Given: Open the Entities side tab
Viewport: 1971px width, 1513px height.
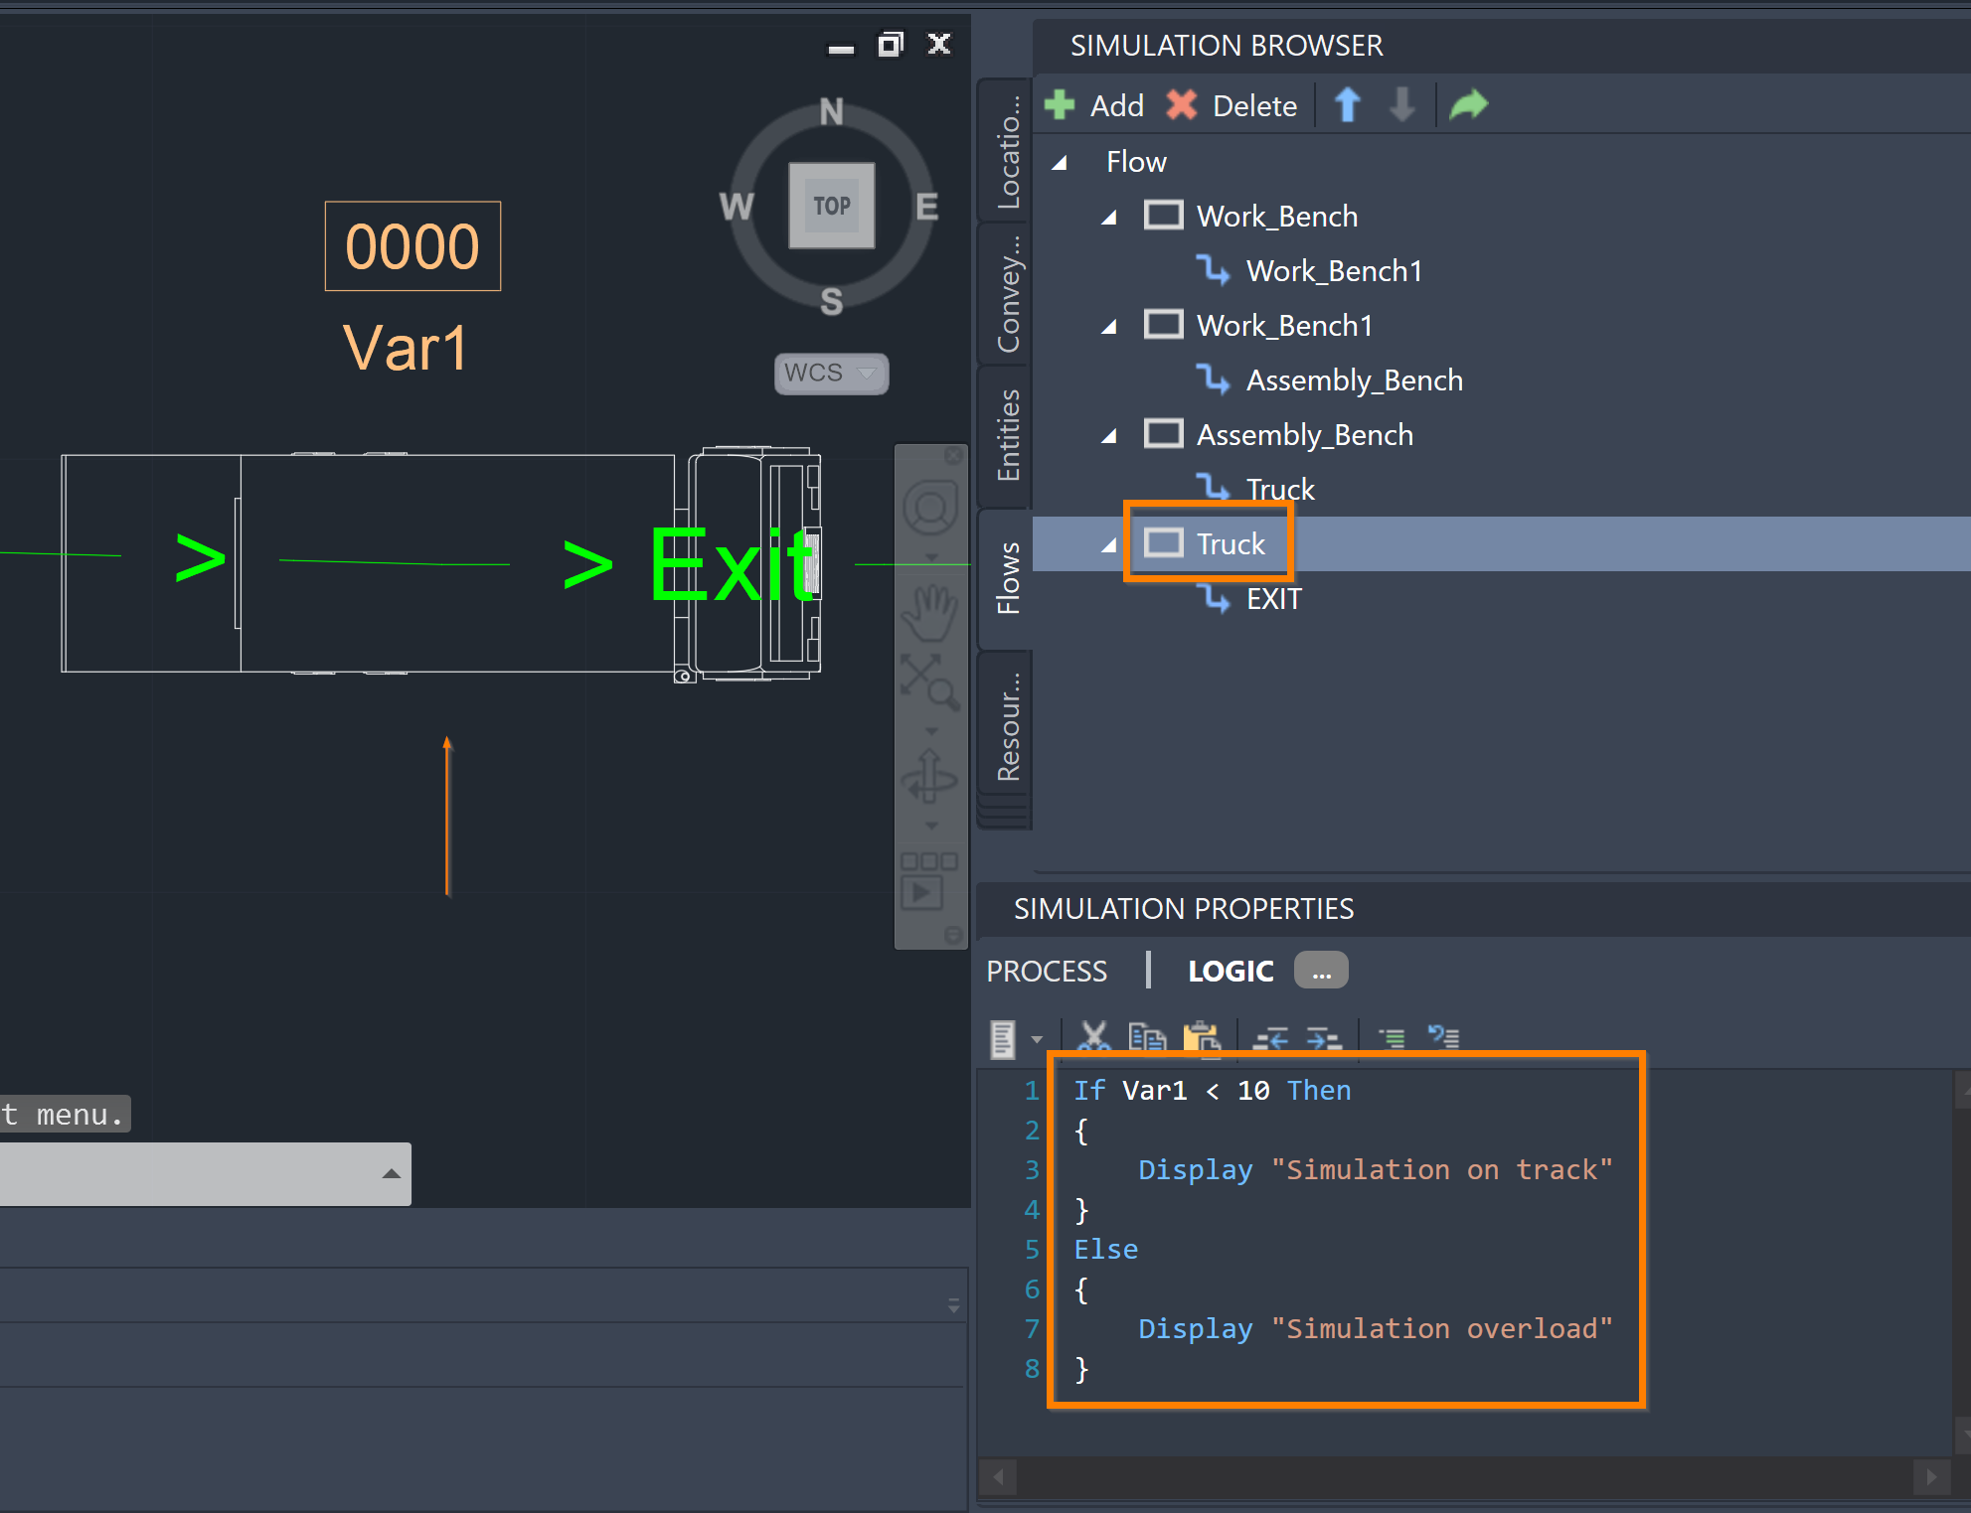Looking at the screenshot, I should pyautogui.click(x=1007, y=435).
